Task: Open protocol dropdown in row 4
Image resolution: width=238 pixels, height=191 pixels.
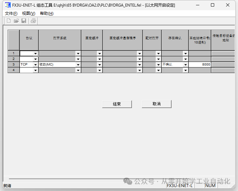Action: click(x=35, y=70)
